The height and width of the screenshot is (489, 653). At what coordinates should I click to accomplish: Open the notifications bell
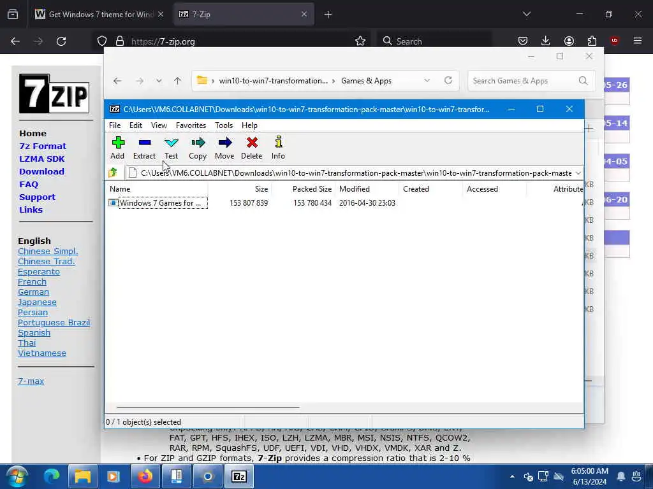[x=621, y=476]
